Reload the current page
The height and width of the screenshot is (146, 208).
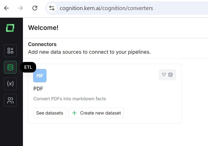(x=35, y=8)
